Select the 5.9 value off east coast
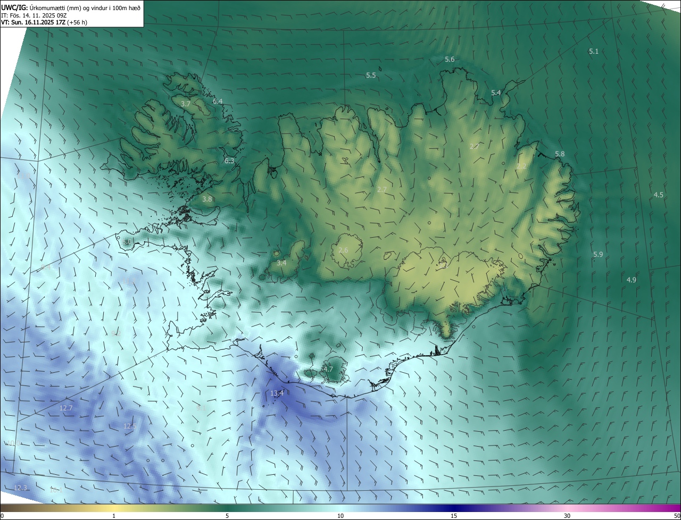The height and width of the screenshot is (520, 681). pyautogui.click(x=598, y=255)
